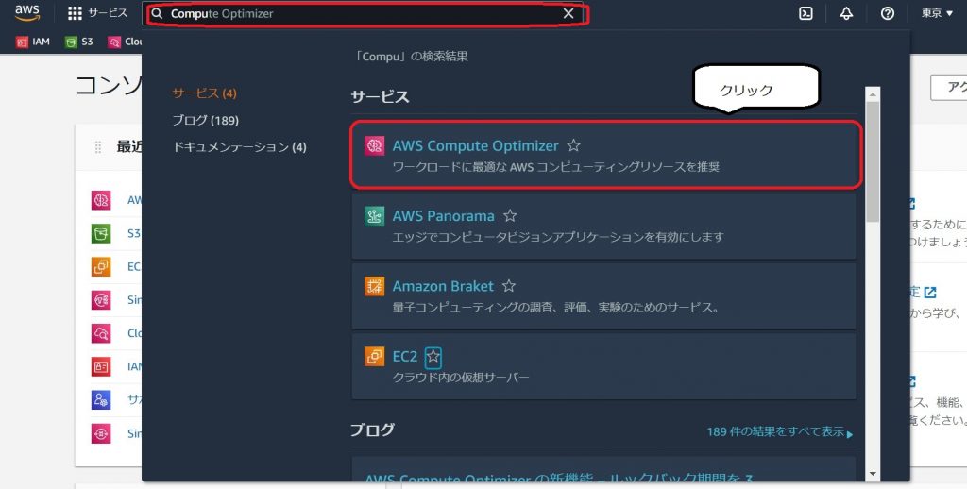Screen dimensions: 967x489
Task: Expand the 東京 region dropdown
Action: (x=937, y=13)
